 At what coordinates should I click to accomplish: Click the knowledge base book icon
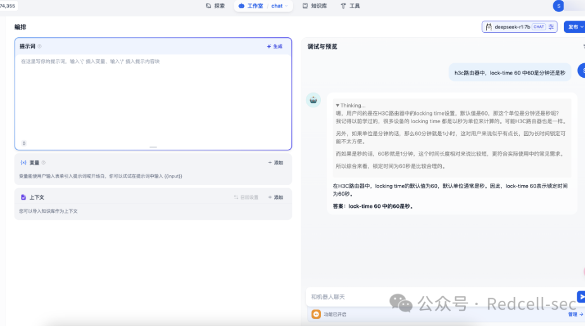tap(305, 6)
